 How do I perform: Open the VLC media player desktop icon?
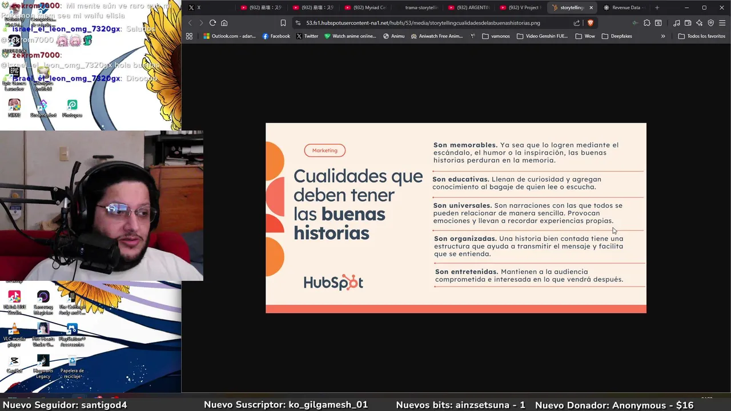pyautogui.click(x=14, y=335)
